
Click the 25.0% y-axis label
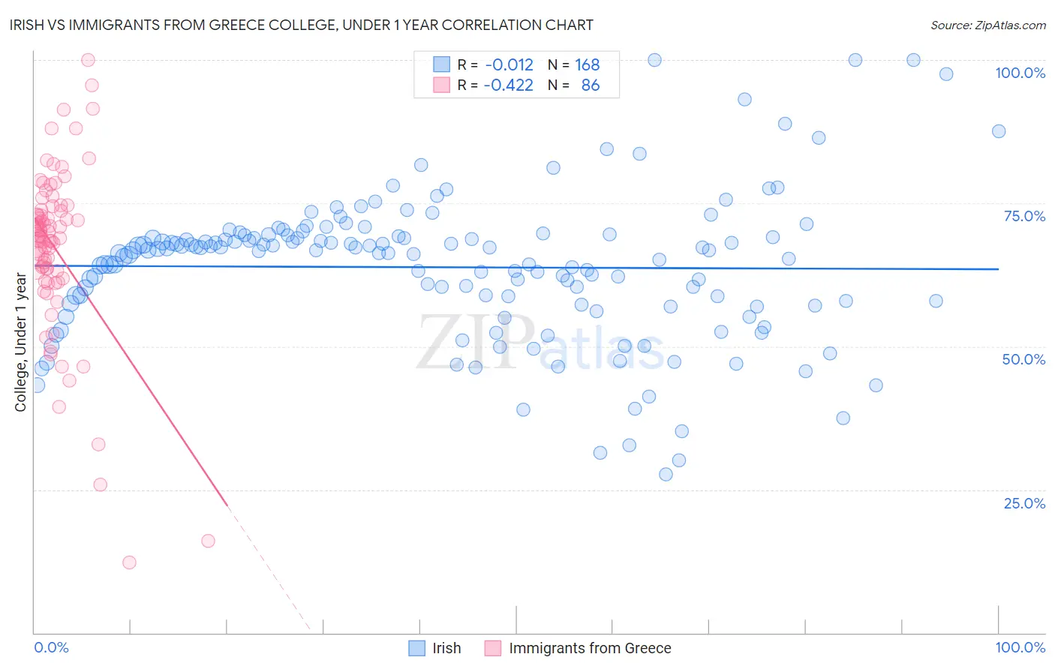(1024, 503)
